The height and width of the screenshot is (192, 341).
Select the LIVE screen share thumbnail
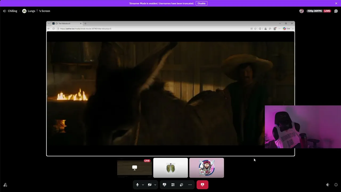[135, 168]
